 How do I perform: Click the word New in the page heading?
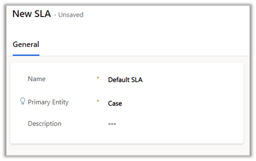[22, 14]
